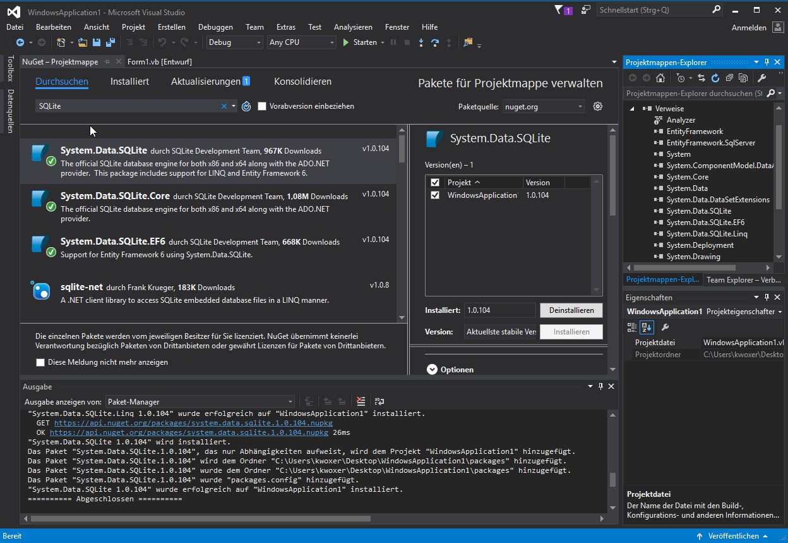
Task: Clear the SQLite search text with X
Action: click(224, 106)
